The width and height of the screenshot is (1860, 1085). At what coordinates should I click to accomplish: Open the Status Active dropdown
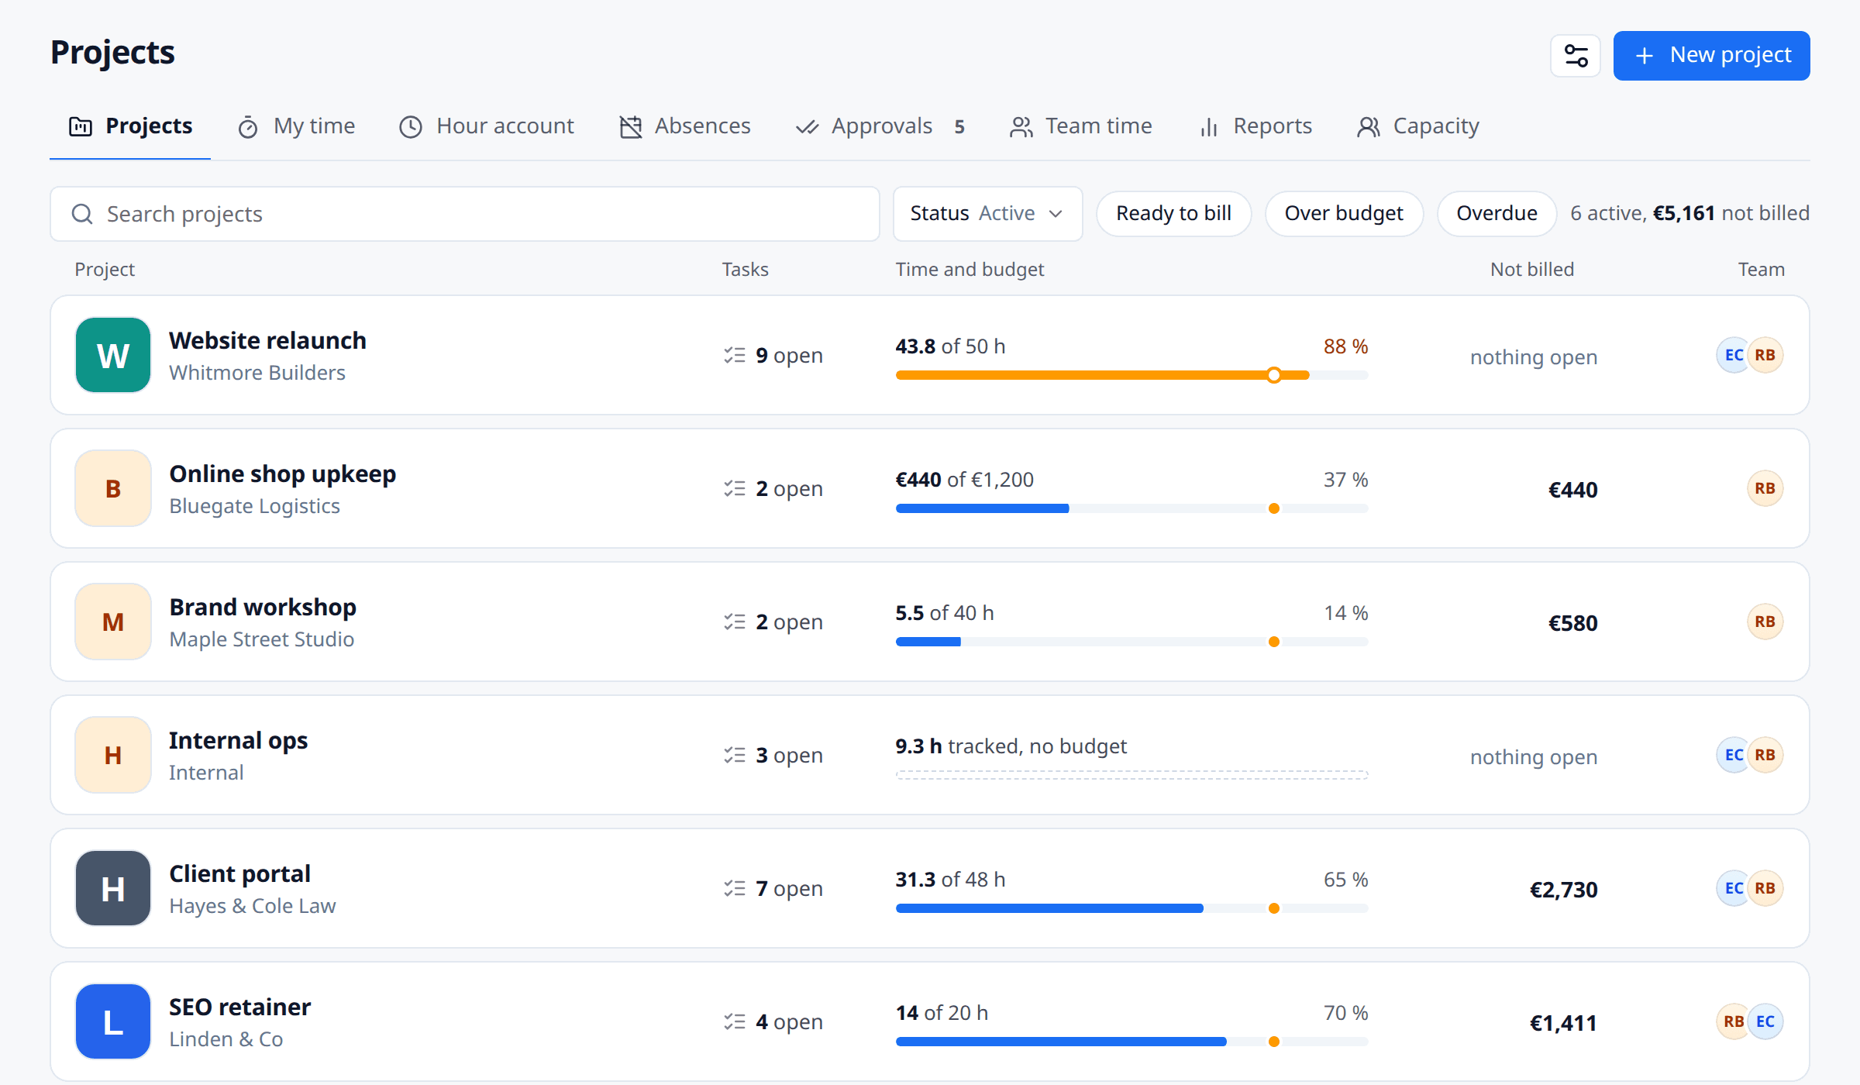[x=987, y=213]
